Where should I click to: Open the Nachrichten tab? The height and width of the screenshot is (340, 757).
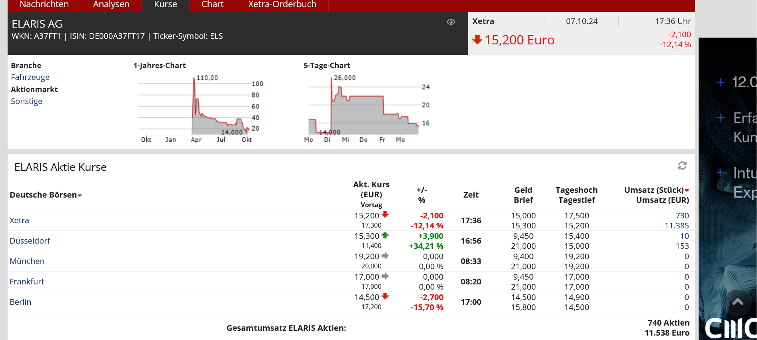click(44, 5)
